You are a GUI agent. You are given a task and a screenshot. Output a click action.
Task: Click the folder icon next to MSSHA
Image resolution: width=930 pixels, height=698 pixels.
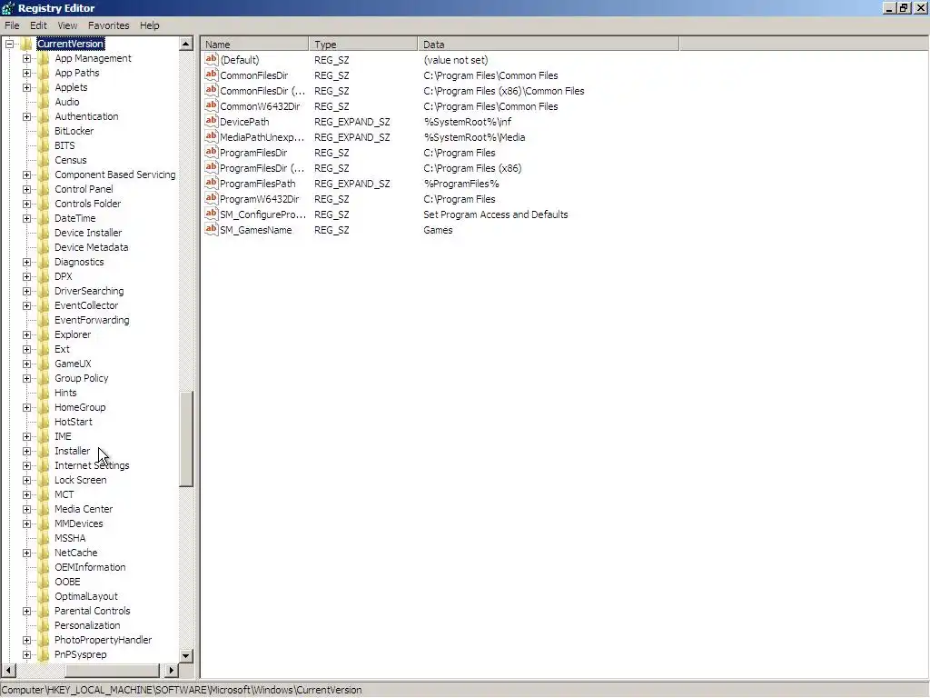pyautogui.click(x=44, y=538)
